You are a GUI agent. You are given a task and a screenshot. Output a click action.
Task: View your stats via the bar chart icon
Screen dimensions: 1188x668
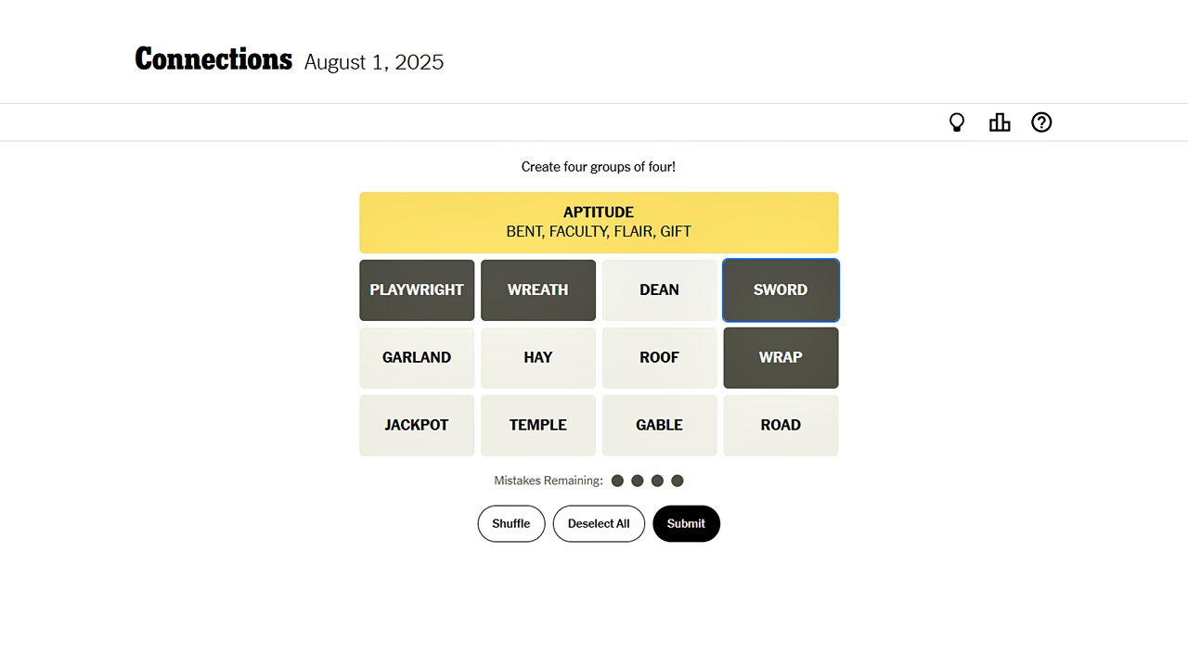1000,122
